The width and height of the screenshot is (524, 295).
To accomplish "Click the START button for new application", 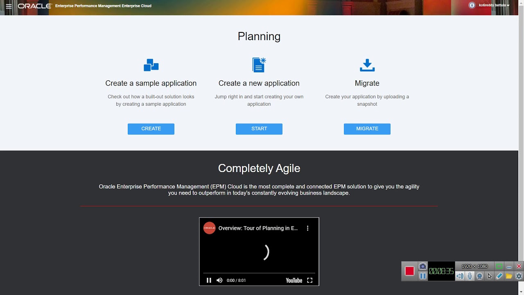I will [x=259, y=129].
